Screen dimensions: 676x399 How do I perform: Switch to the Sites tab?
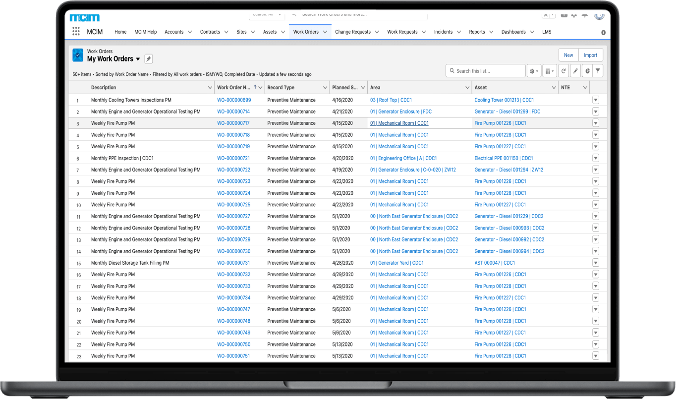pos(241,32)
